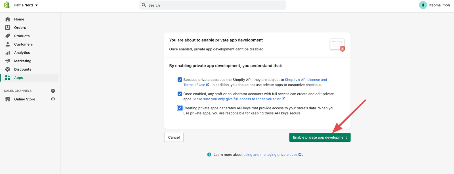Click the info circle icon near Learn more
This screenshot has width=454, height=174.
point(209,154)
